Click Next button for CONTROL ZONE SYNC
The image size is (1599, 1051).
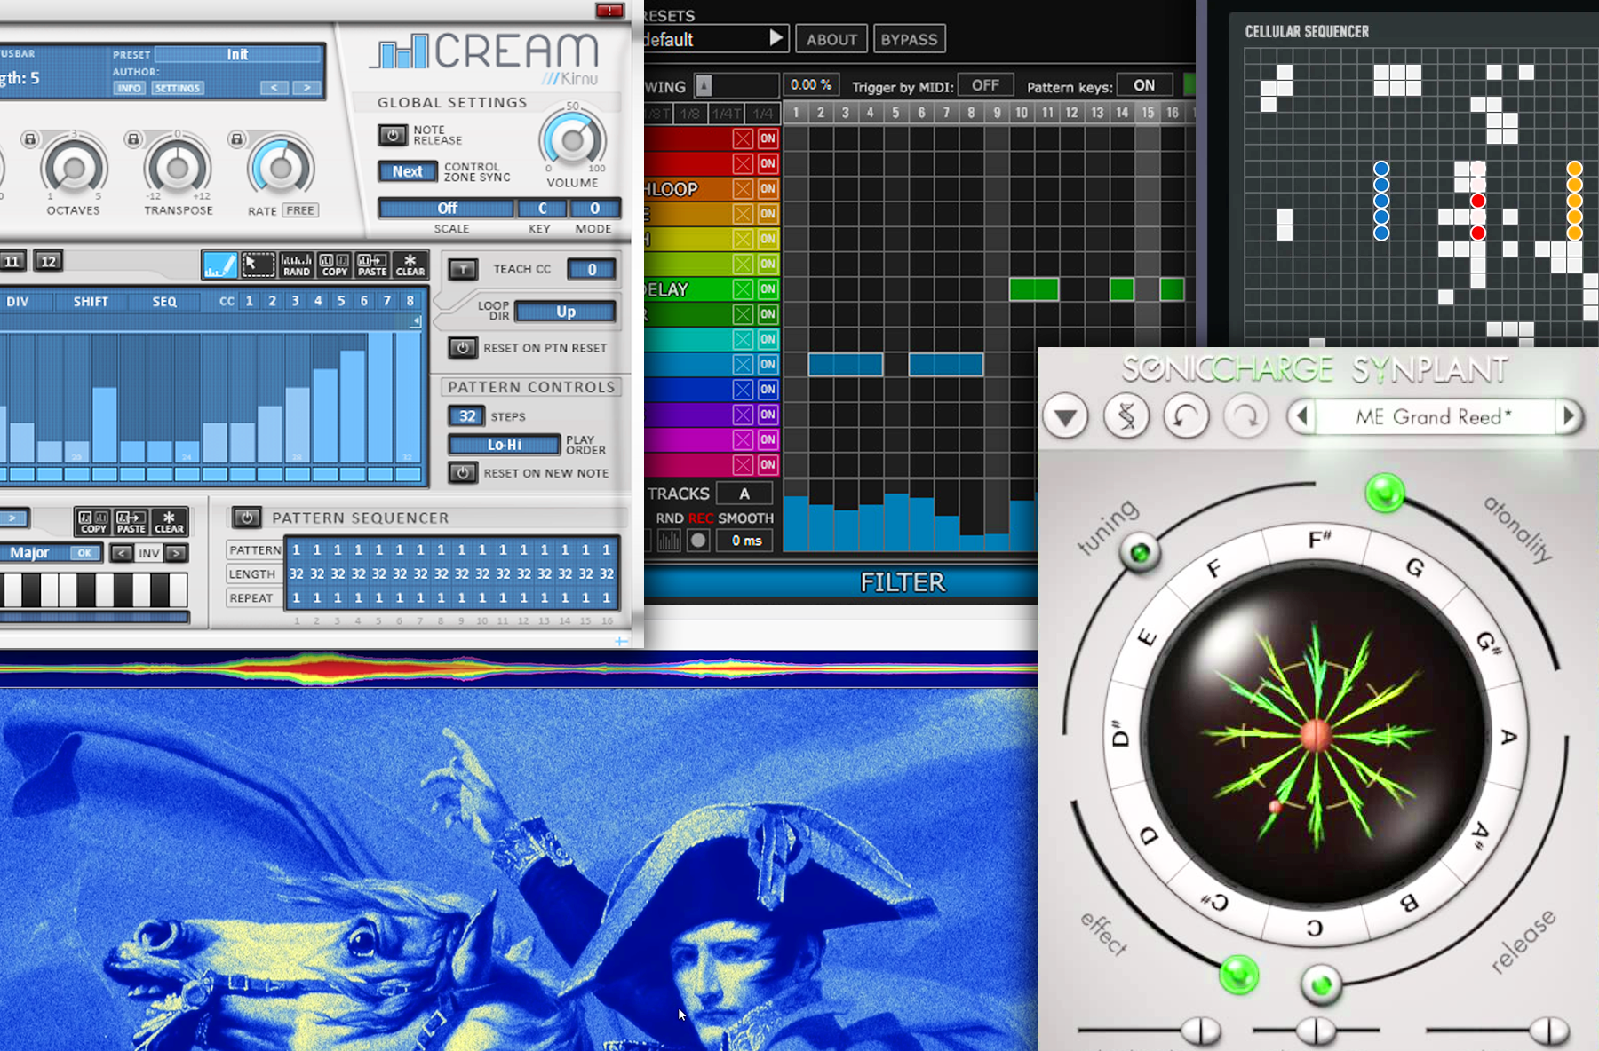408,171
